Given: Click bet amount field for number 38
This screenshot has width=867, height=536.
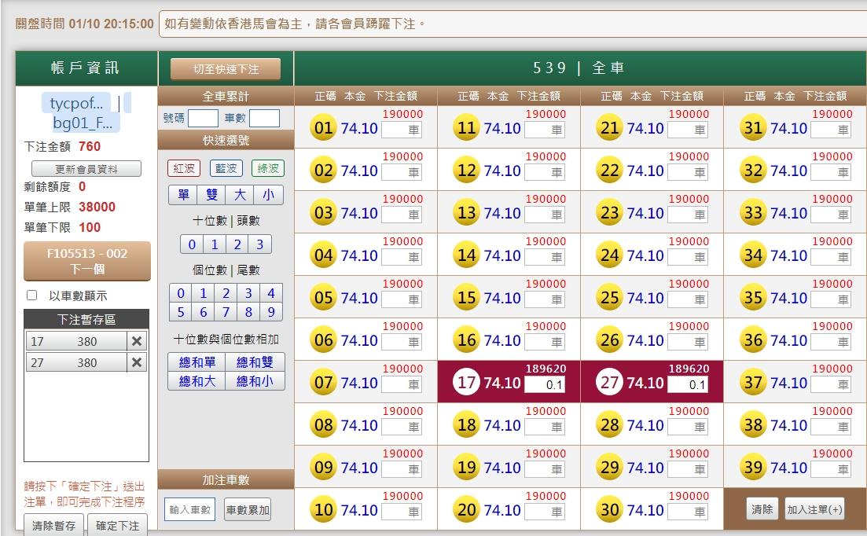Looking at the screenshot, I should tap(831, 427).
